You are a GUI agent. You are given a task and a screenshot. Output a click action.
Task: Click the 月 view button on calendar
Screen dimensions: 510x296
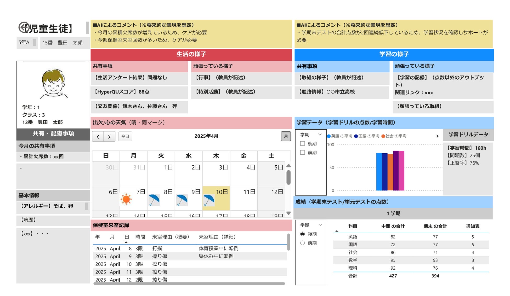click(286, 136)
